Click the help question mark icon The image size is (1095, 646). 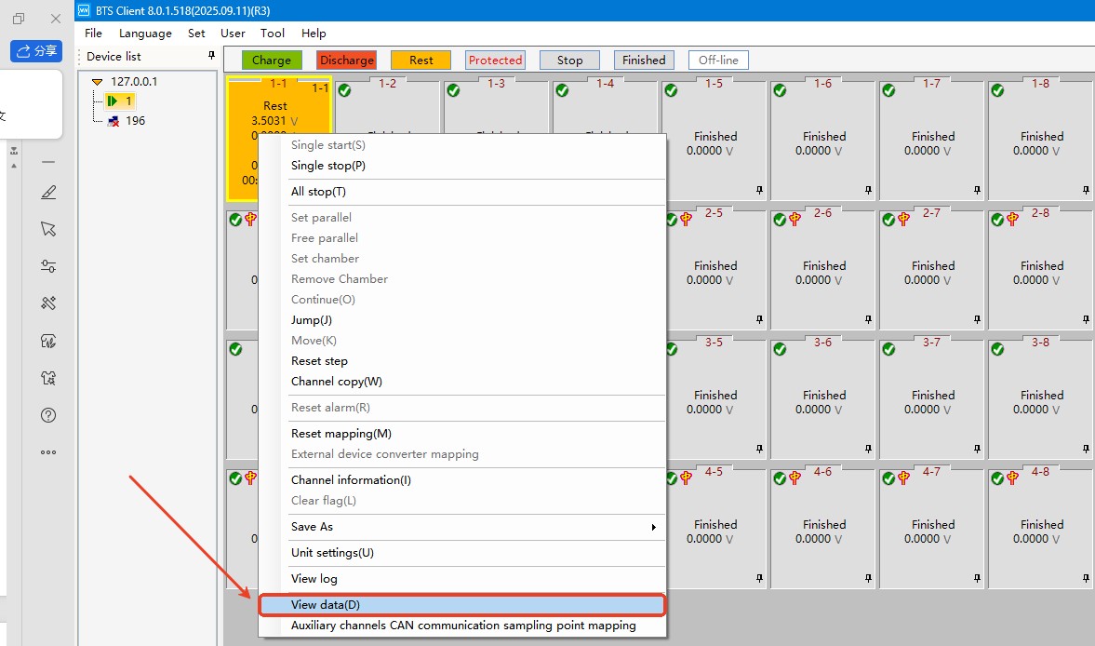(49, 415)
